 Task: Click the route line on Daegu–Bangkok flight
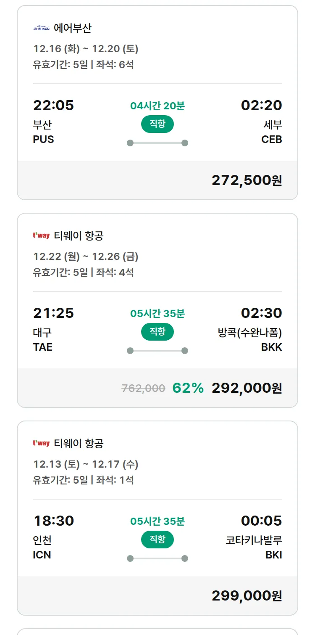pos(157,351)
